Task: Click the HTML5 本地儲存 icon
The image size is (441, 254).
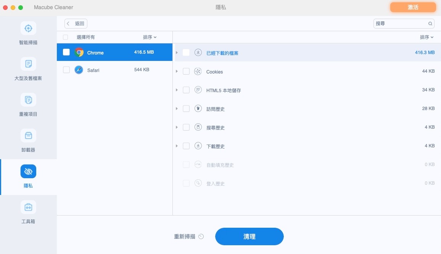Action: [198, 90]
